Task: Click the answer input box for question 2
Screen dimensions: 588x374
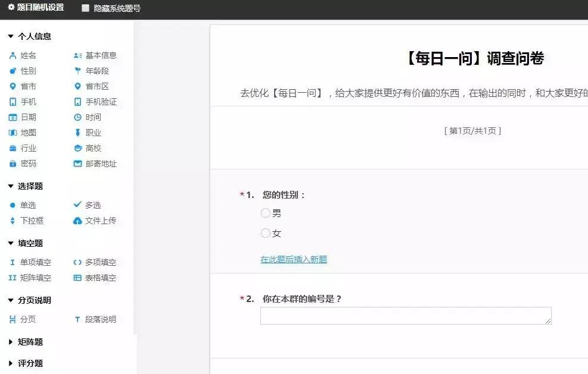Action: [405, 315]
